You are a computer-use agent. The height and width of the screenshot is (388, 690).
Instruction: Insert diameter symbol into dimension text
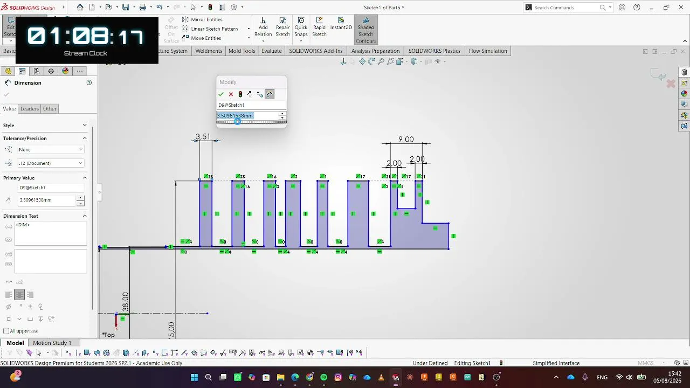click(x=9, y=307)
